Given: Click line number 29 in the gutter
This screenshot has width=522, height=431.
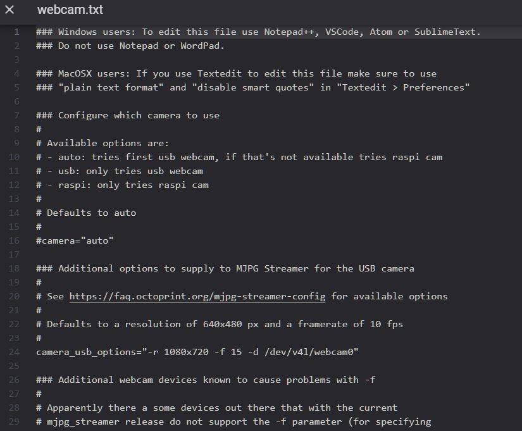Looking at the screenshot, I should (15, 422).
